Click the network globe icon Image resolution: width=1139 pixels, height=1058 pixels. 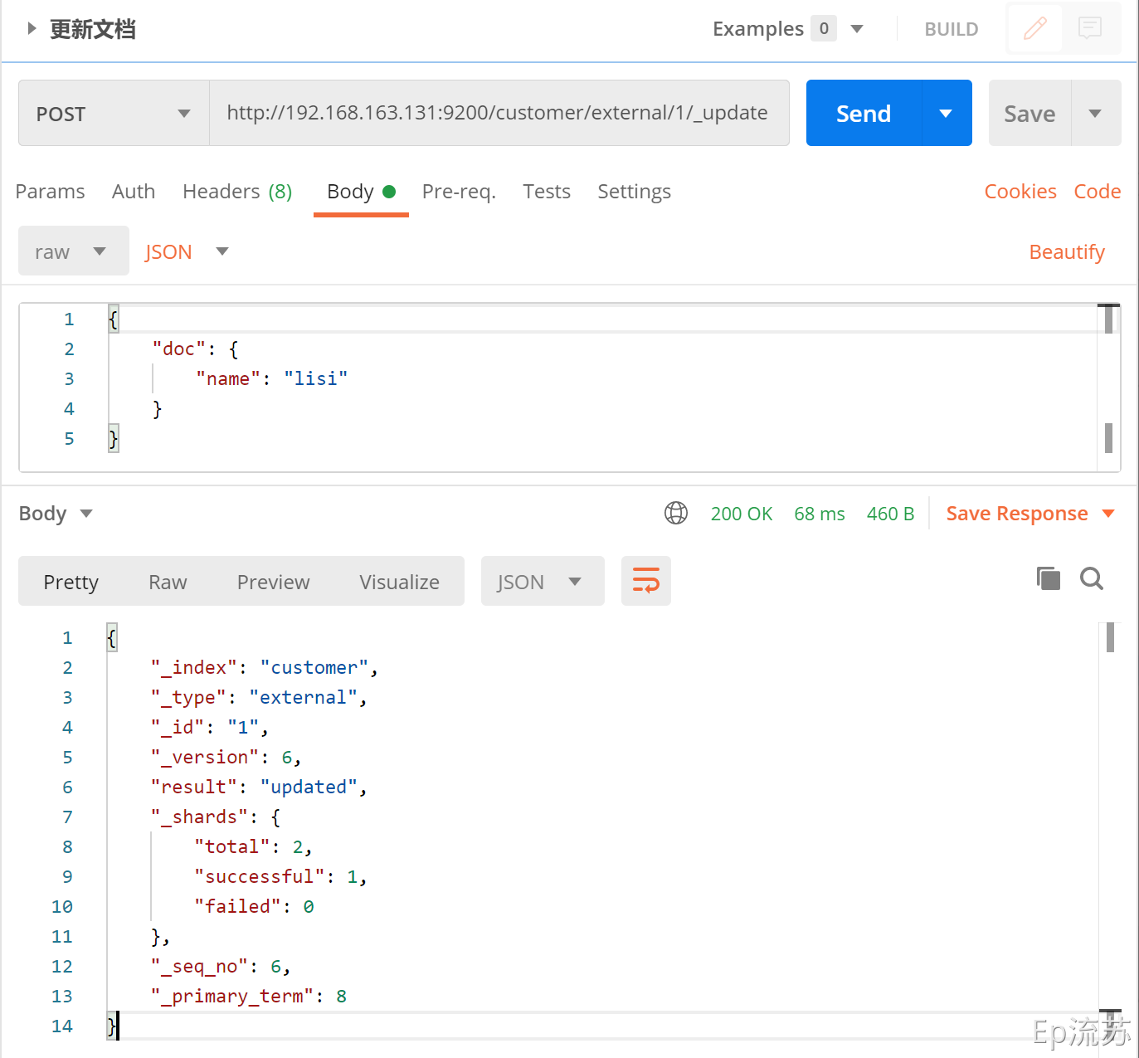(x=676, y=514)
